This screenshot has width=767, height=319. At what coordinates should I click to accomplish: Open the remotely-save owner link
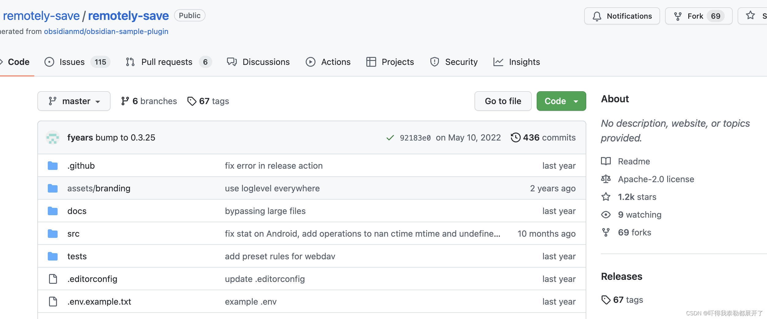coord(41,16)
